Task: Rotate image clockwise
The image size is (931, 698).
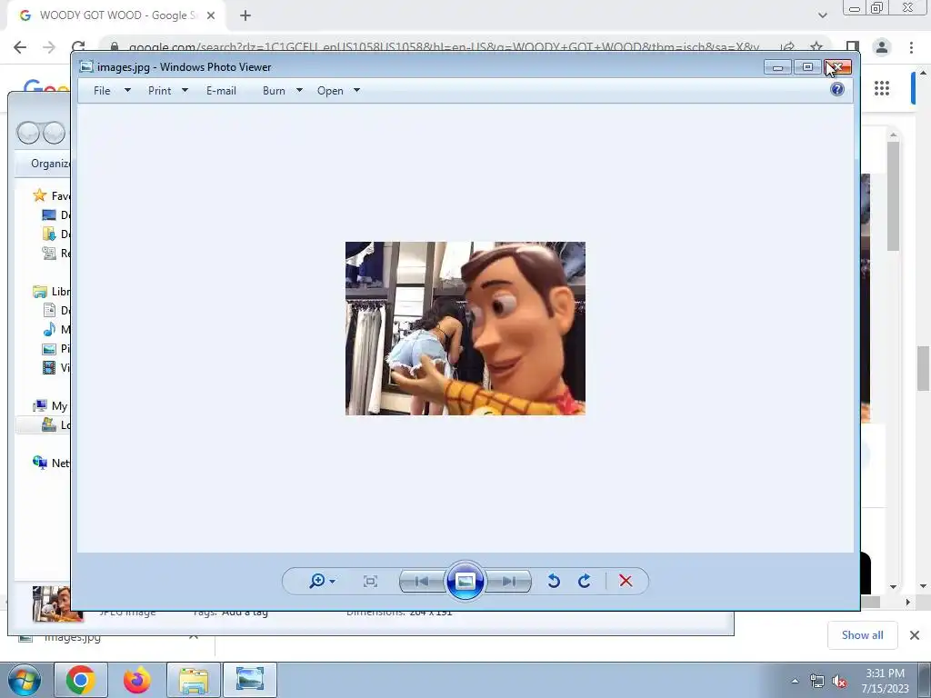Action: 585,581
